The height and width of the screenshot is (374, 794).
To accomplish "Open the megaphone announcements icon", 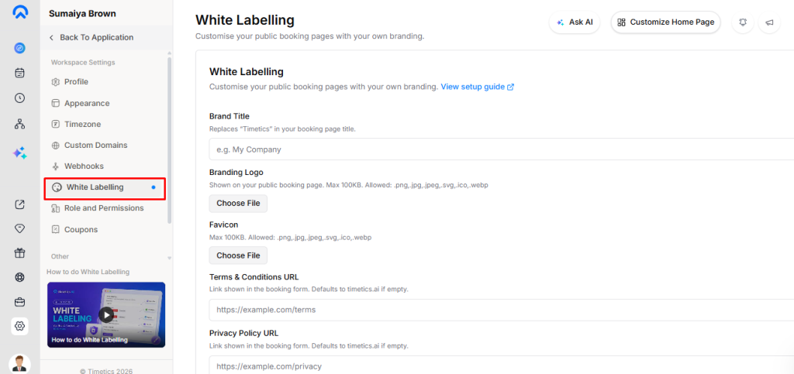I will 769,22.
